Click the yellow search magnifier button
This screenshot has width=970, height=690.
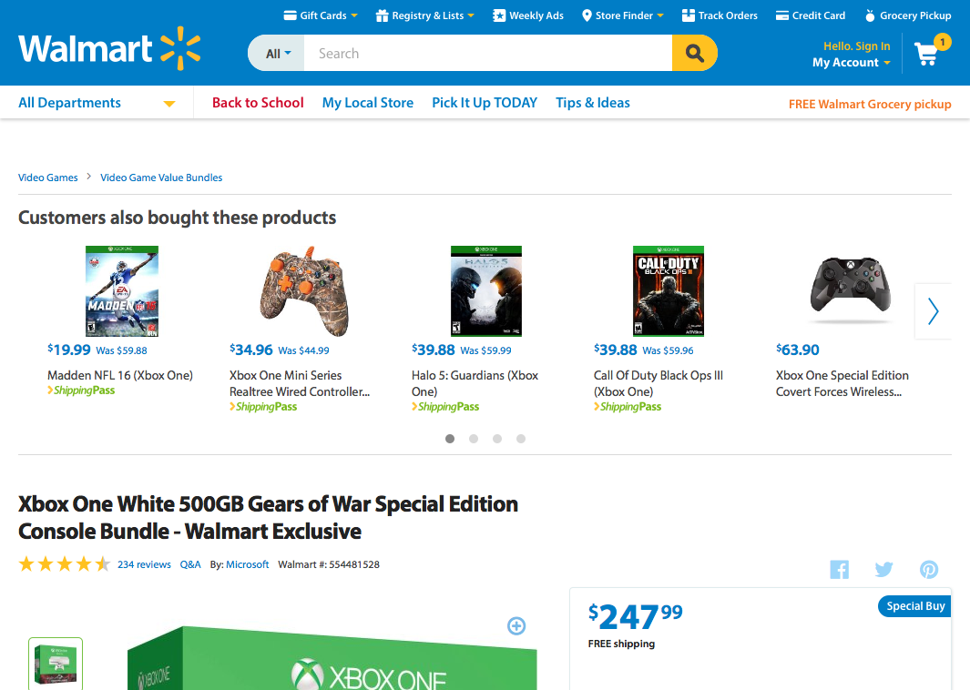[694, 53]
